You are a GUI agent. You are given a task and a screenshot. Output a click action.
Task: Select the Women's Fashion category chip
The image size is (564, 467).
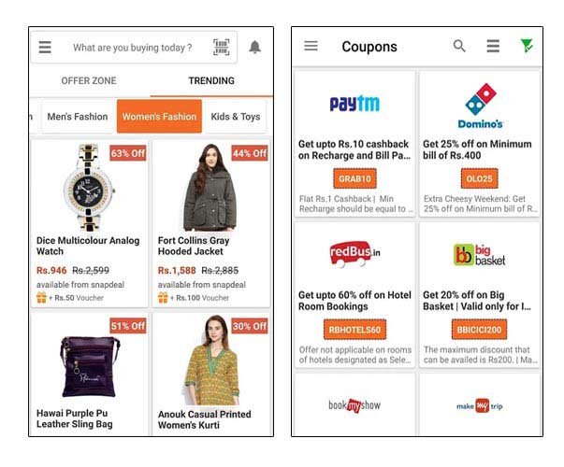coord(159,117)
